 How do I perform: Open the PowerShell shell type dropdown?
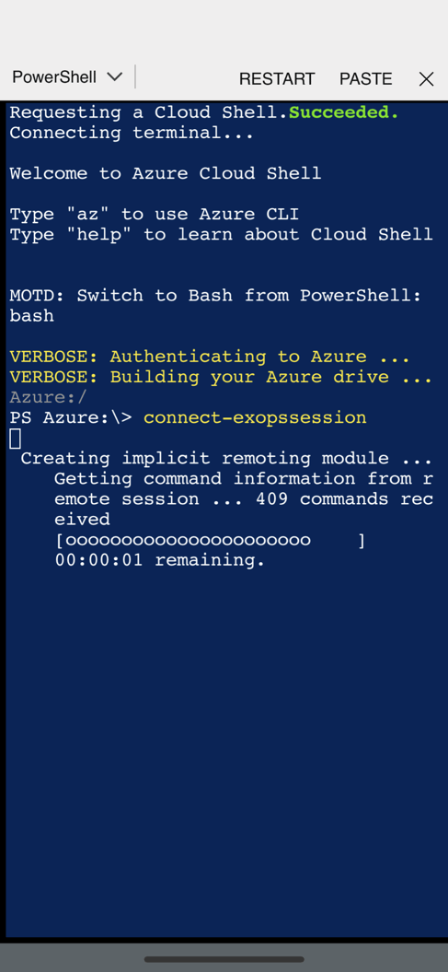tap(67, 77)
